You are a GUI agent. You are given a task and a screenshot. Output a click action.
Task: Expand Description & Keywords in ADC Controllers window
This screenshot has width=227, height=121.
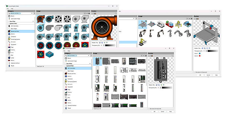pos(148,109)
